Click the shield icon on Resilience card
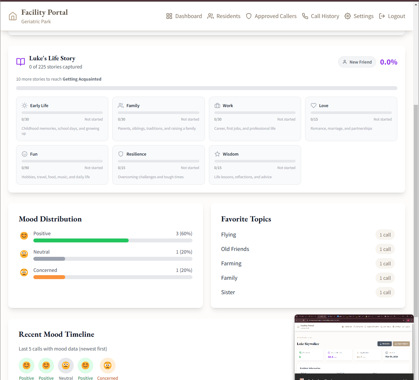Image resolution: width=419 pixels, height=380 pixels. coord(121,154)
